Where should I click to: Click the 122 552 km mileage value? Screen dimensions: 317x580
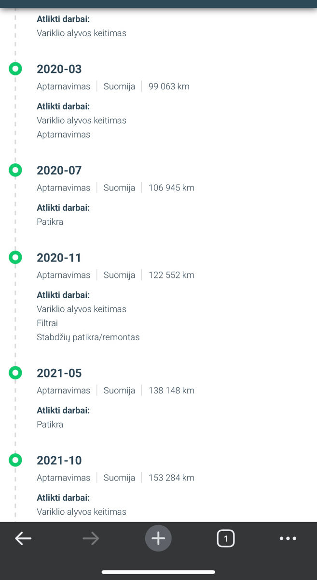pos(171,275)
